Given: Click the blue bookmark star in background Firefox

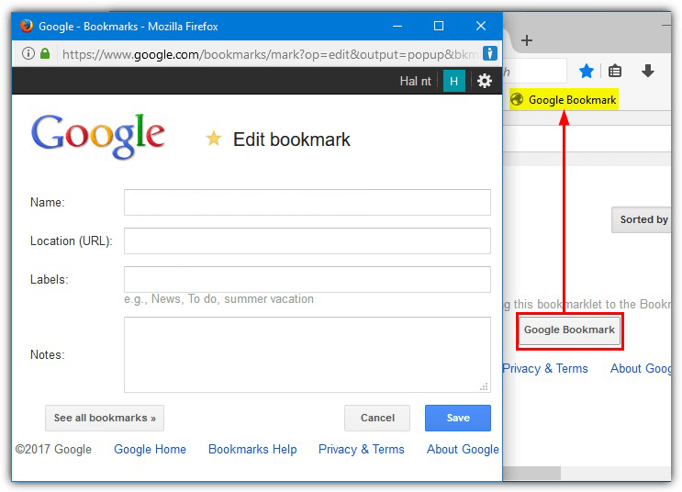Looking at the screenshot, I should (x=587, y=71).
